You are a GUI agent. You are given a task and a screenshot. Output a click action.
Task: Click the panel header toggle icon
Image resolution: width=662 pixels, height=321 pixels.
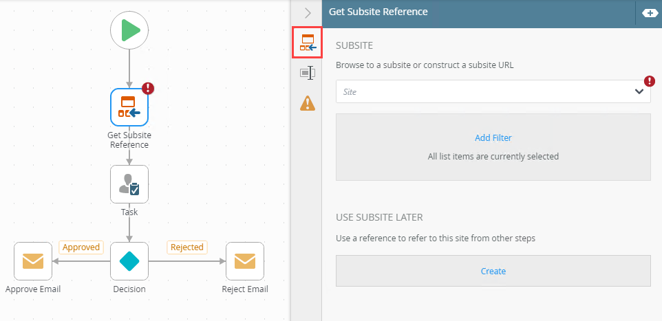pos(650,13)
